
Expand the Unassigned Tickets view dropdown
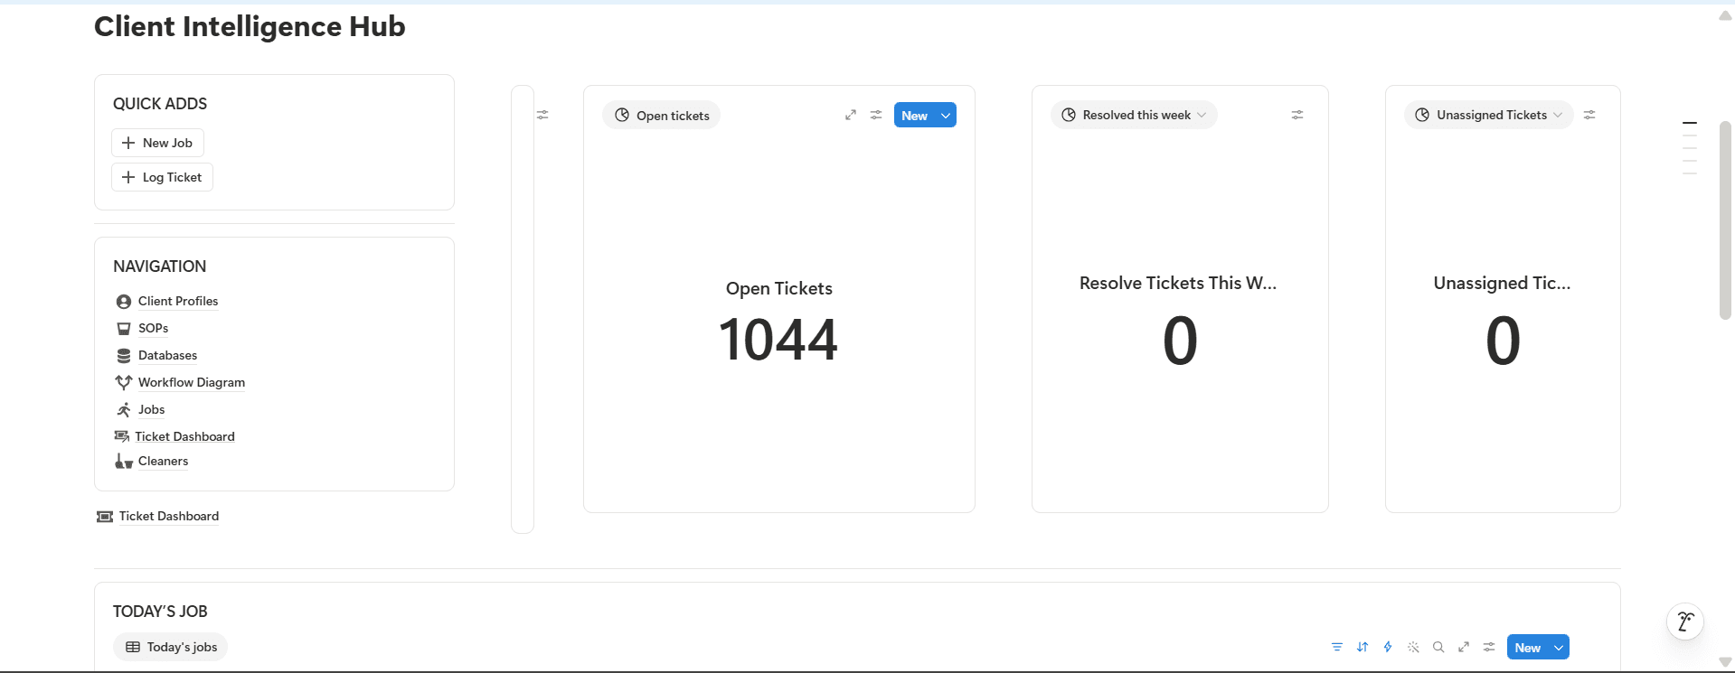tap(1558, 115)
